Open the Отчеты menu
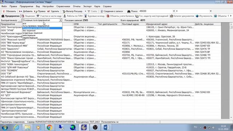 click(76, 7)
